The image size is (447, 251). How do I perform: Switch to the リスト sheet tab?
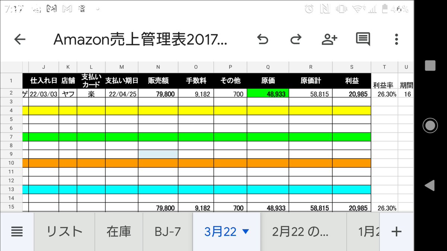[x=64, y=232]
